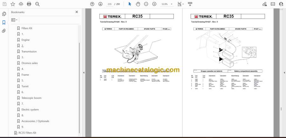Toggle the Bookmarks panel icon
This screenshot has height=138, width=286.
point(4,23)
